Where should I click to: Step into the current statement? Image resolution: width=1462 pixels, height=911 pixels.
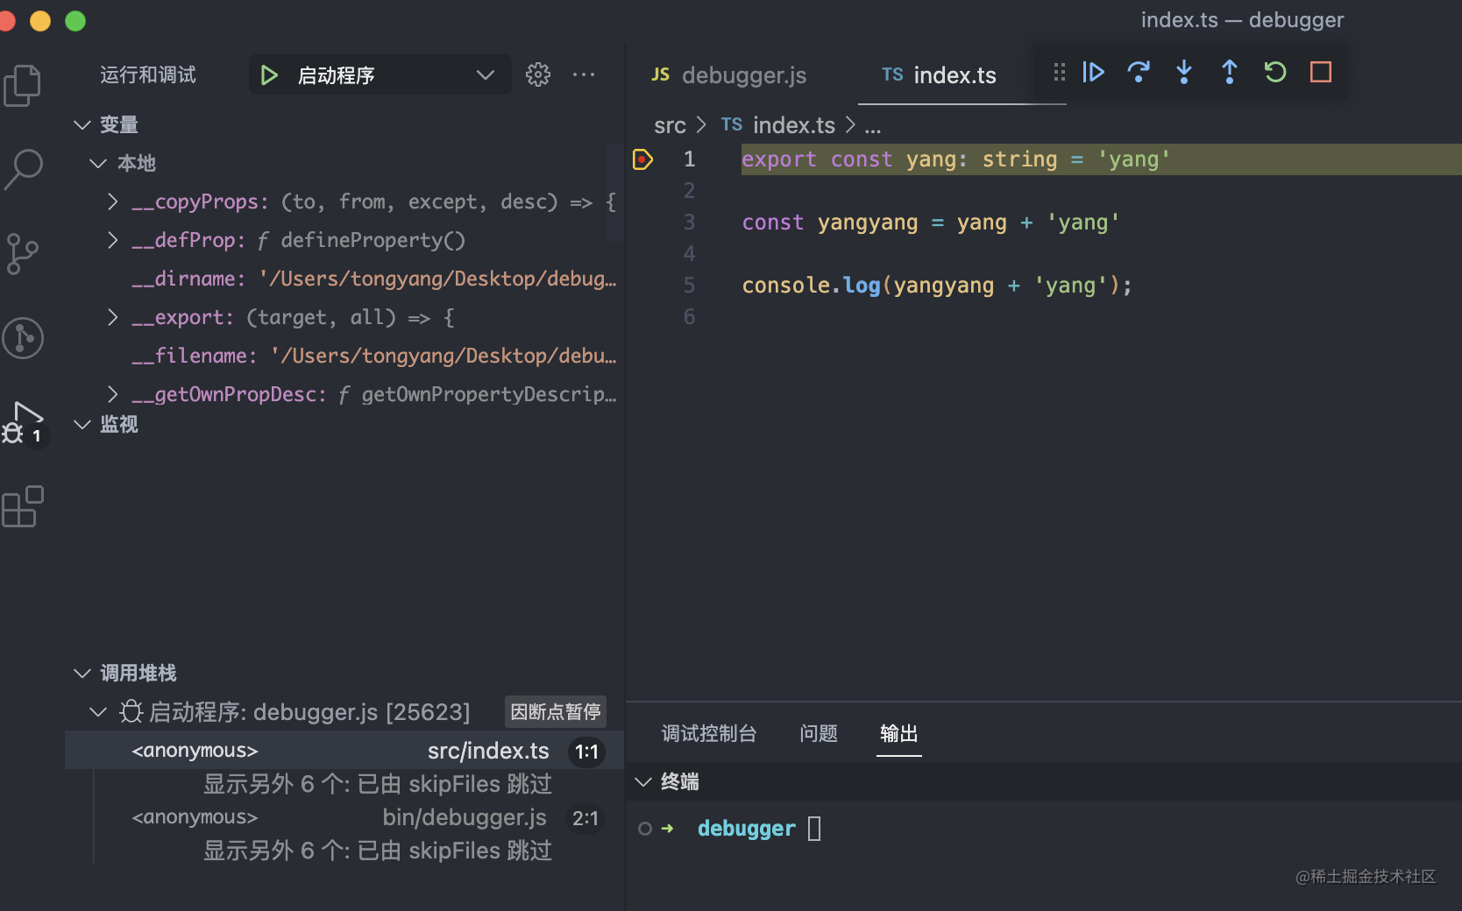(x=1184, y=72)
